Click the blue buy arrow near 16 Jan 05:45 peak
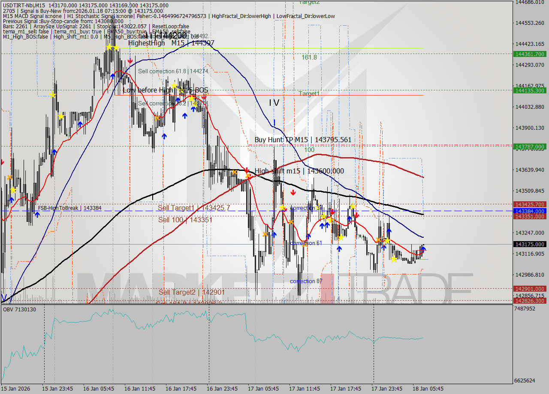 [x=113, y=76]
